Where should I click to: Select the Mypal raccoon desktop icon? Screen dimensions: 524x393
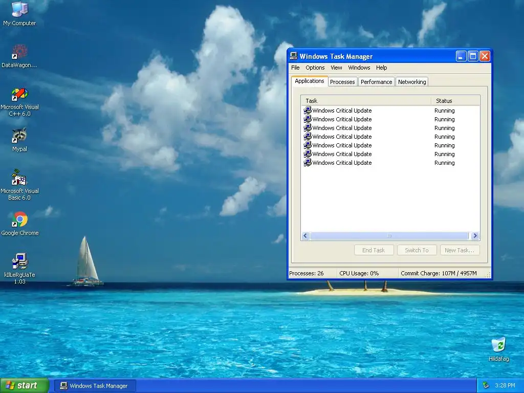[19, 140]
